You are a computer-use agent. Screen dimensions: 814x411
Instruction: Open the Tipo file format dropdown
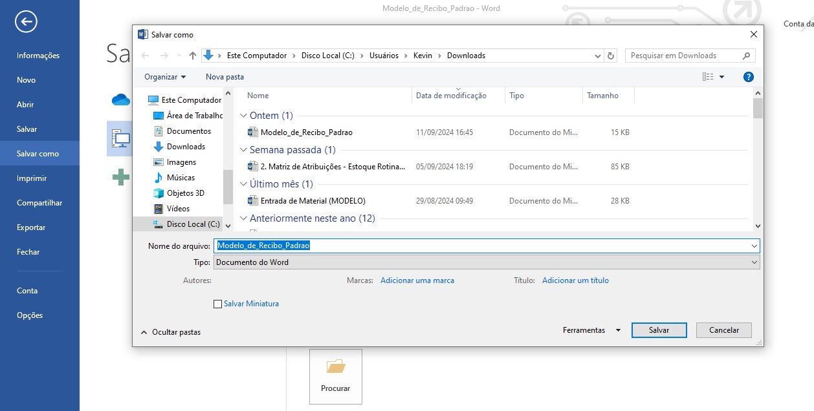[x=486, y=262]
